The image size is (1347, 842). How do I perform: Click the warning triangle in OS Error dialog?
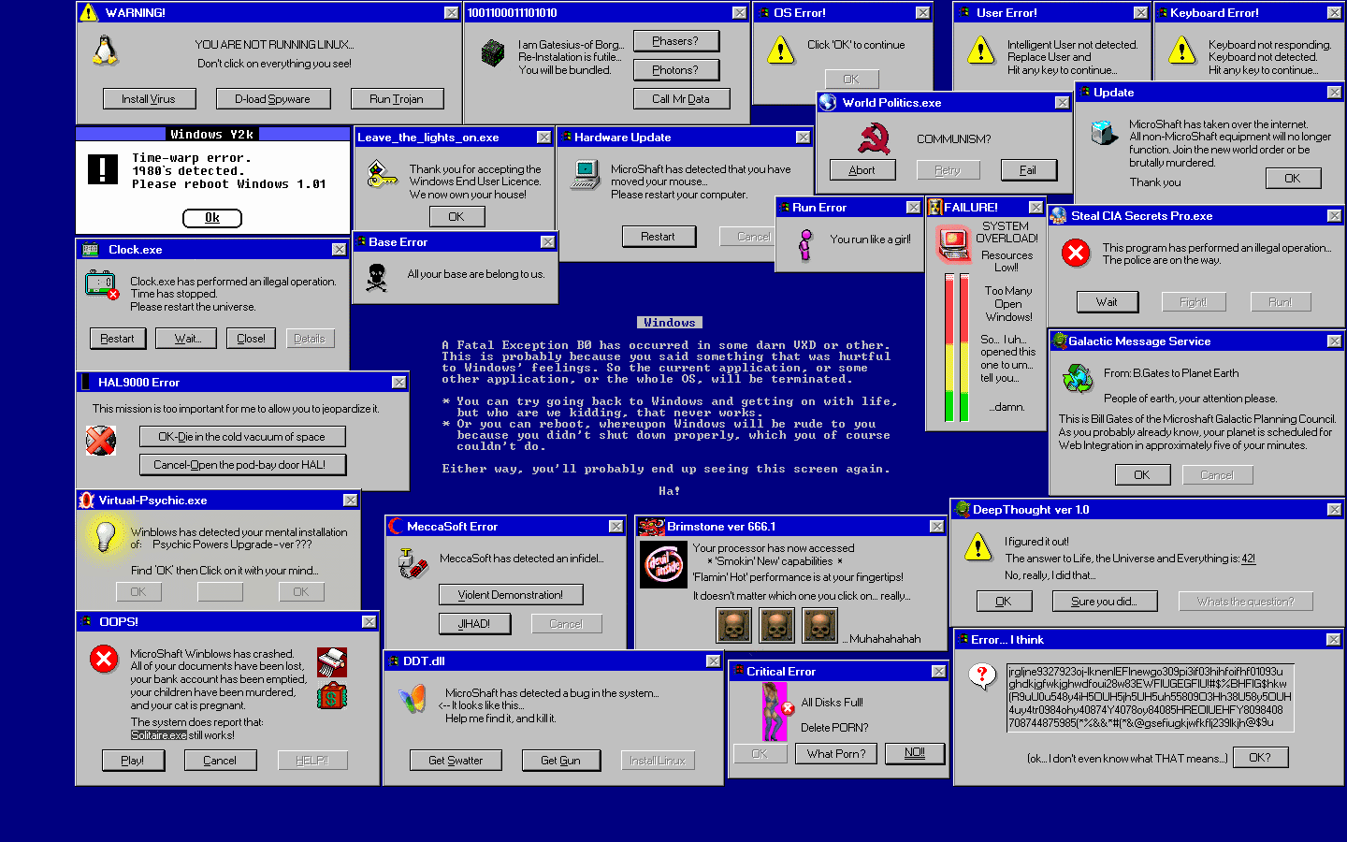(x=780, y=50)
